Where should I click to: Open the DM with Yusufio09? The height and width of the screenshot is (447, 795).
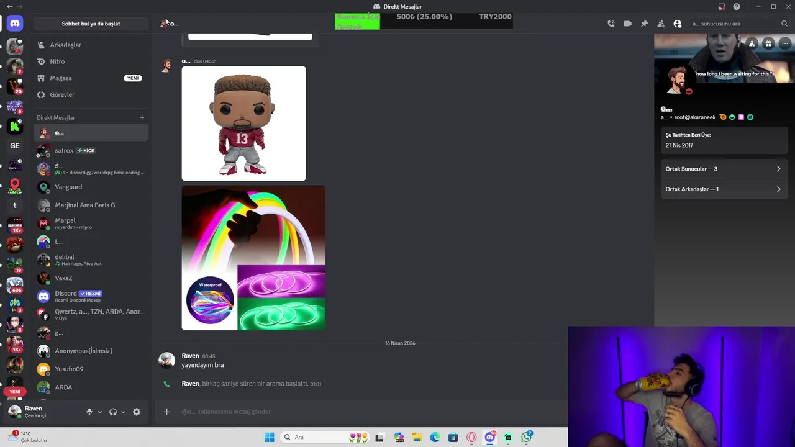(91, 369)
